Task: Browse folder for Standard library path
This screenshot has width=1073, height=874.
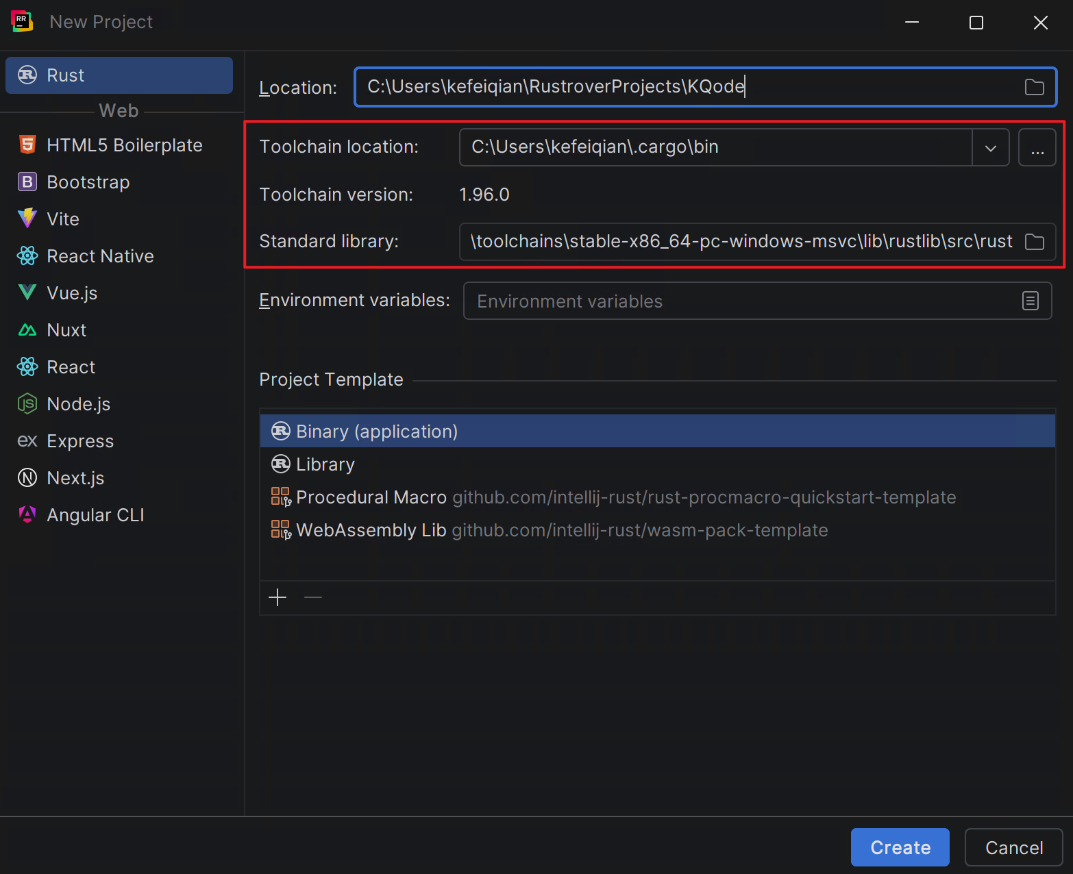Action: (1035, 242)
